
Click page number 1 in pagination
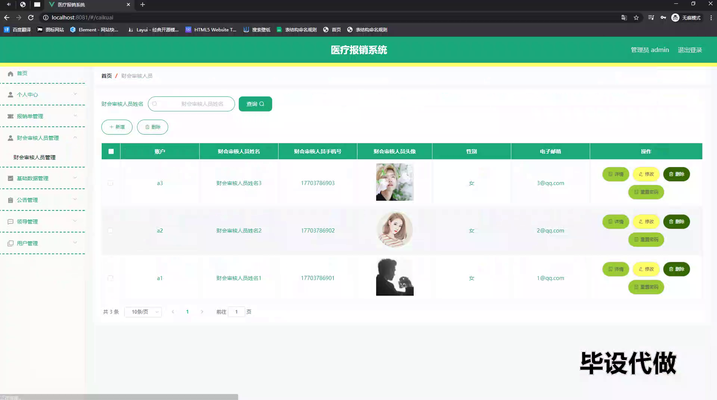coord(187,312)
